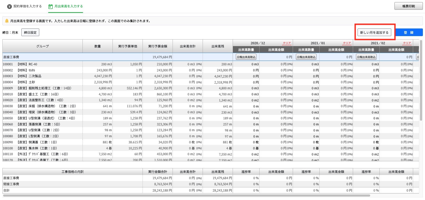The image size is (425, 200).
Task: Click the vertical scrollbar of the table
Action: coord(421,80)
